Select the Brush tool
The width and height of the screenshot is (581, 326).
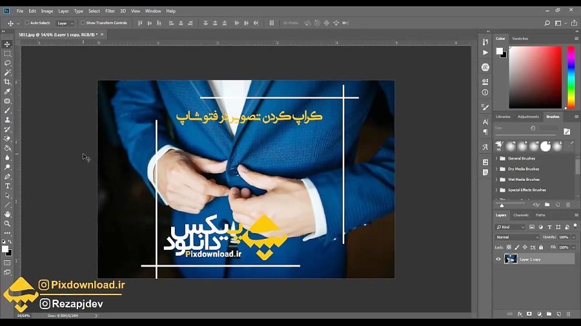click(x=7, y=110)
